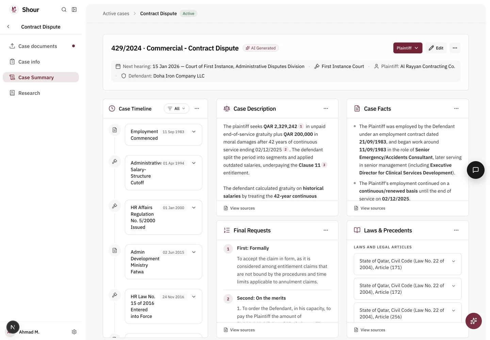Open the case header three-dot menu
The height and width of the screenshot is (340, 490).
pos(455,48)
